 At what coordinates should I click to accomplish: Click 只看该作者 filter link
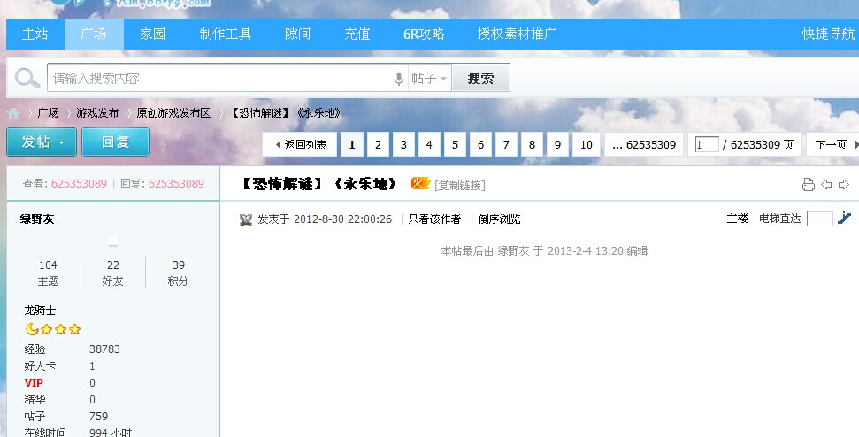435,219
